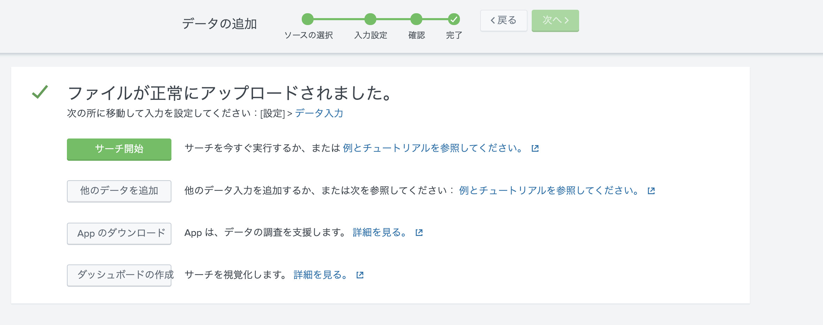Screen dimensions: 823x325
Task: Click external link icon on App details row
Action: [x=419, y=233]
